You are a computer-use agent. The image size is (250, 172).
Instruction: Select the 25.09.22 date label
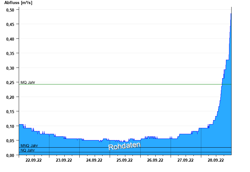[x=125, y=160]
